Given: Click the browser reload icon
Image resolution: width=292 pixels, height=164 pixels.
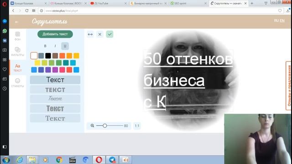Looking at the screenshot, I should 27,10.
